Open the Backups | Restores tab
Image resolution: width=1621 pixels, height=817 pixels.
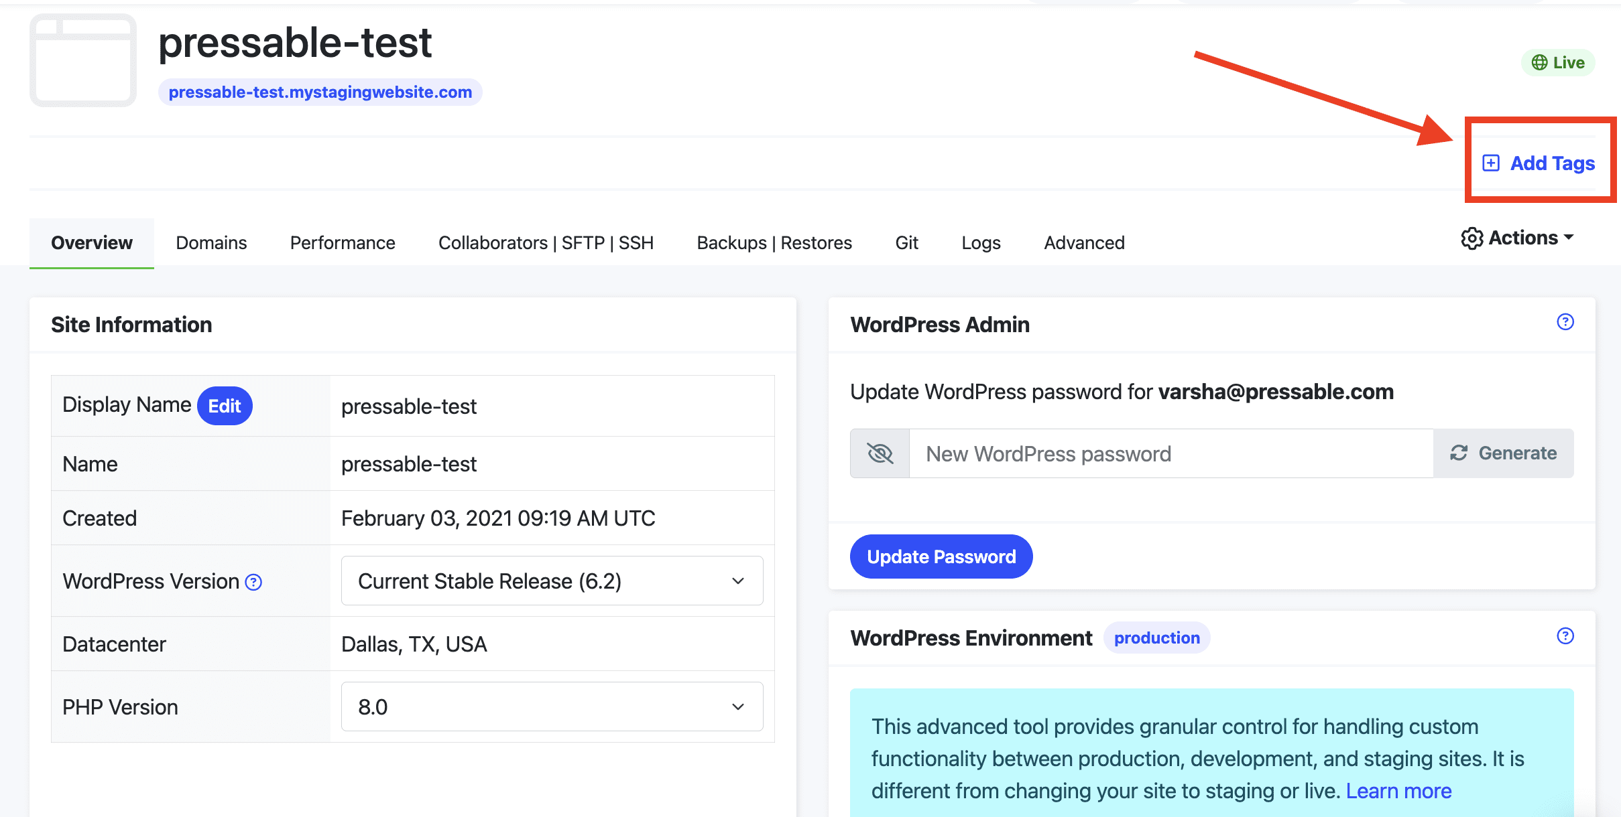click(774, 242)
